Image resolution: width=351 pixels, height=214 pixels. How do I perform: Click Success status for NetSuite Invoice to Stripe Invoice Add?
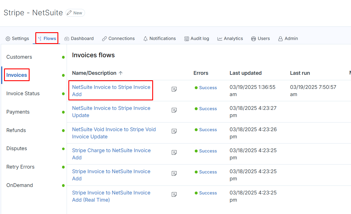206,88
